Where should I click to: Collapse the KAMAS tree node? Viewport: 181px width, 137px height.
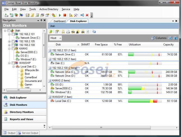[x=9, y=49]
